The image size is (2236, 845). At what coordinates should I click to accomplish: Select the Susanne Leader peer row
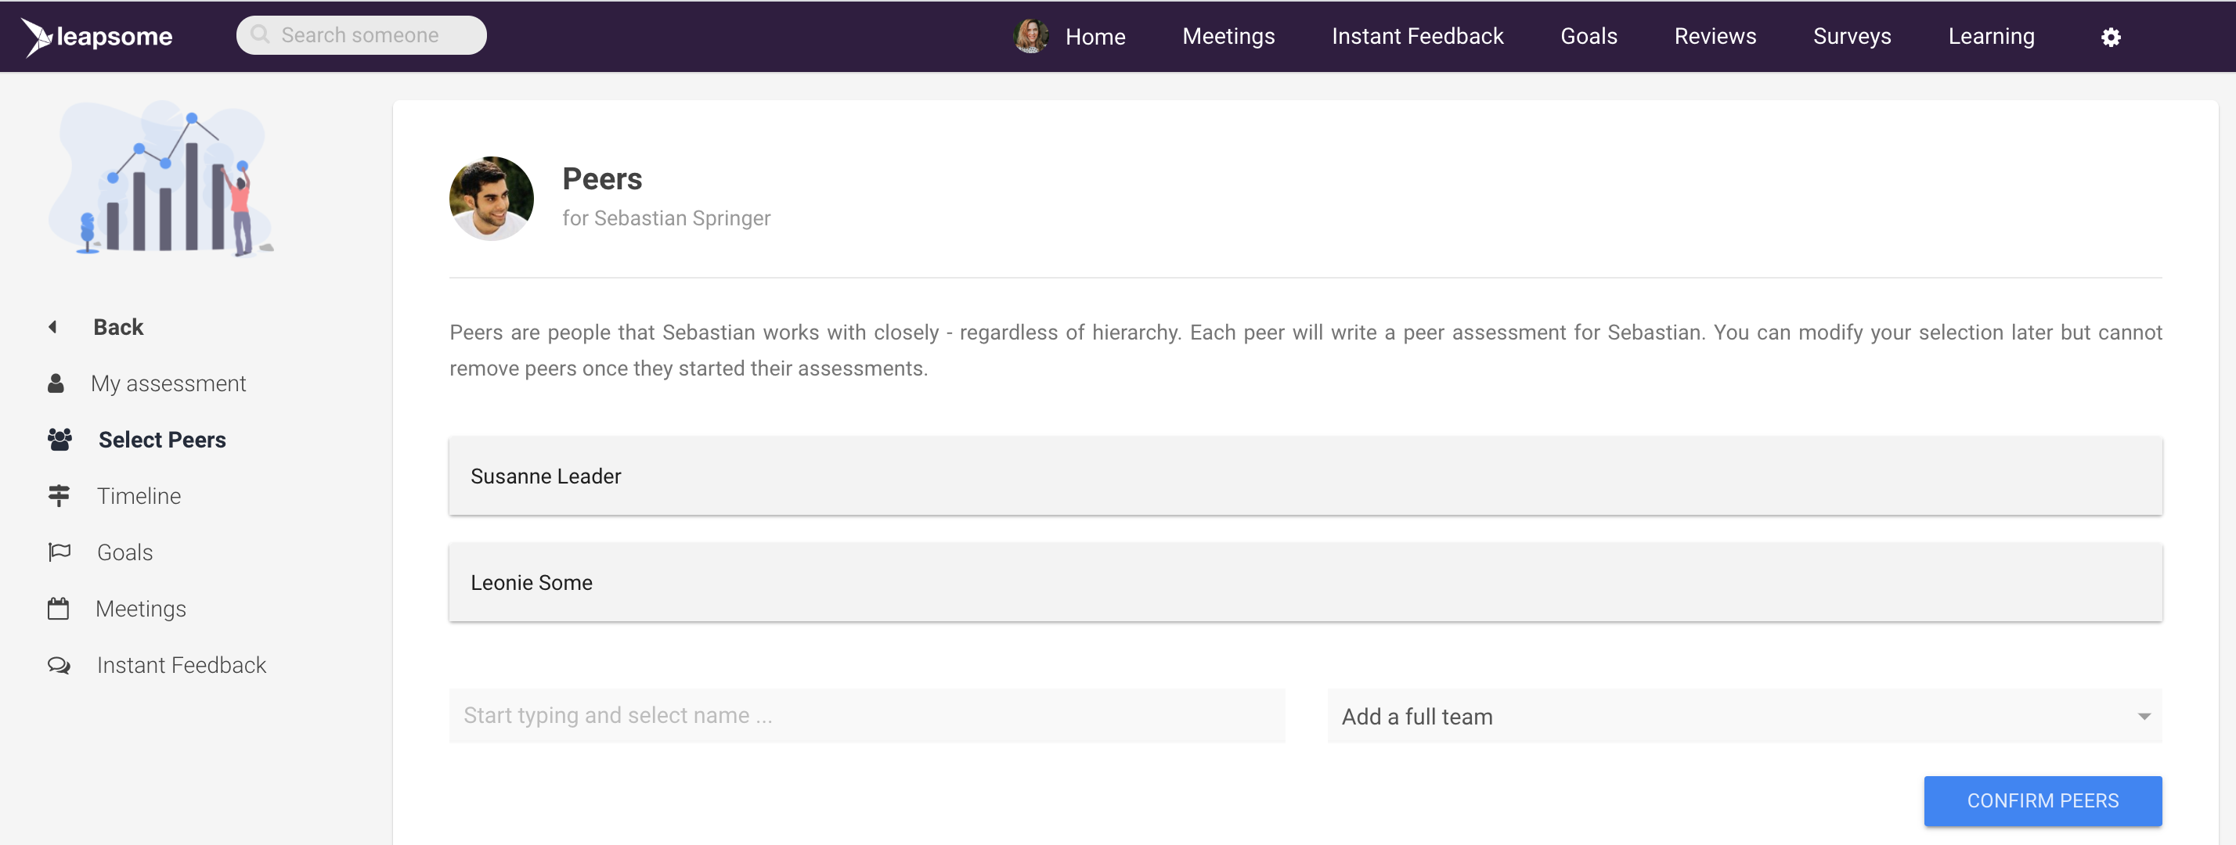coord(1304,476)
